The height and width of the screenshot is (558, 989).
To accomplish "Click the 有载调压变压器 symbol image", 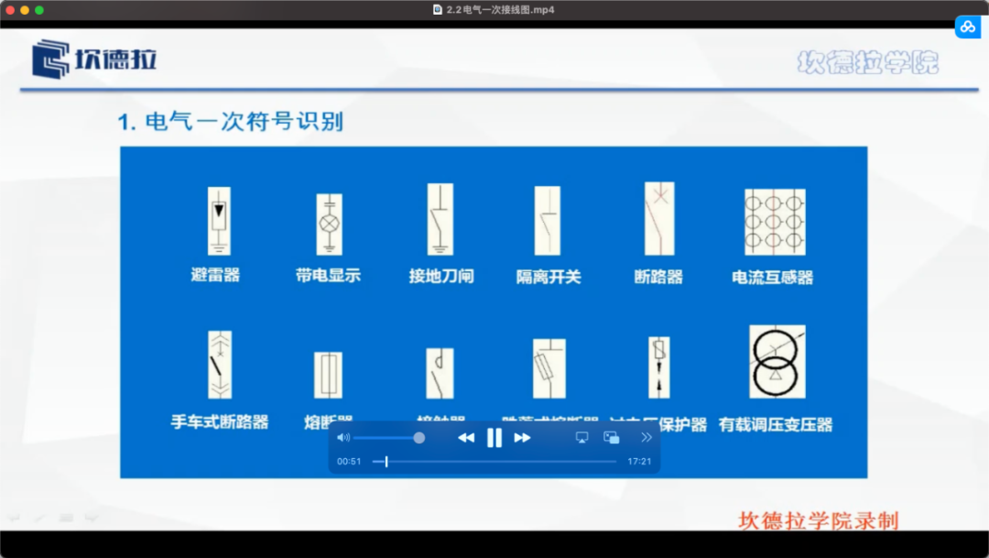I will 777,362.
